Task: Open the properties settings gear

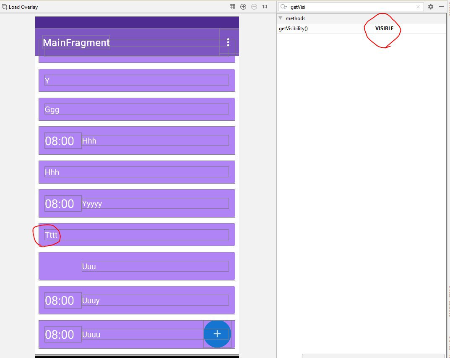Action: [430, 7]
